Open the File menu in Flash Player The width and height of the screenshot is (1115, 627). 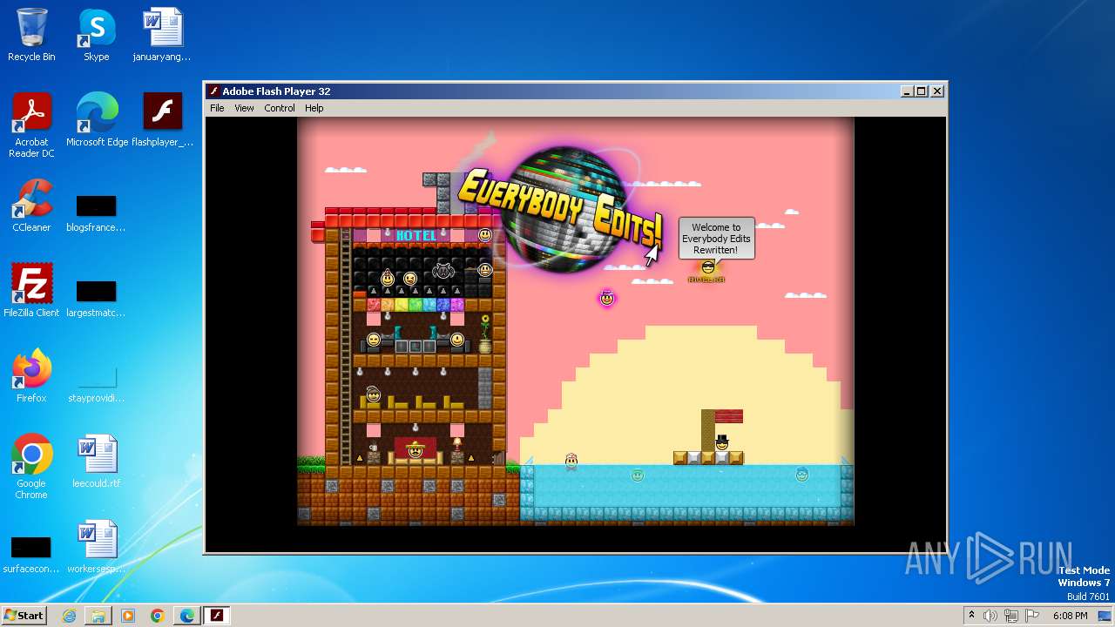click(x=217, y=108)
